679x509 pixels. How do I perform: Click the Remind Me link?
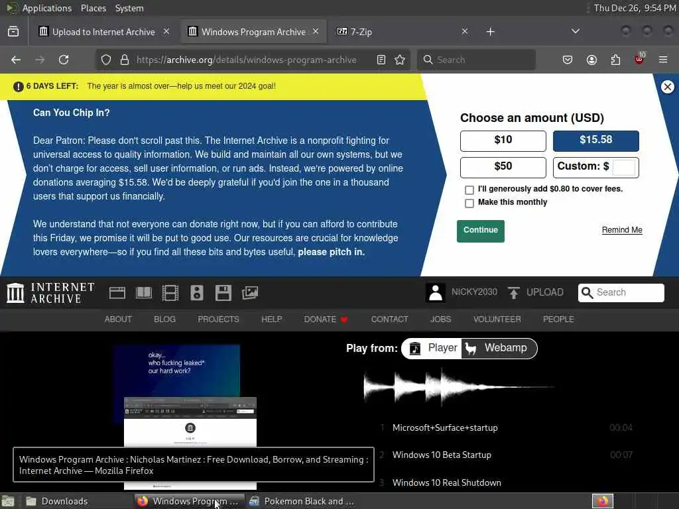[x=622, y=230]
